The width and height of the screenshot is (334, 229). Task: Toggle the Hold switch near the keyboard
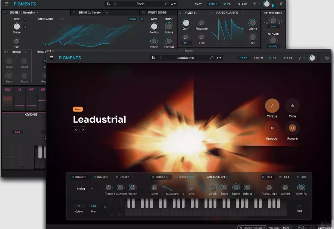coord(299,206)
